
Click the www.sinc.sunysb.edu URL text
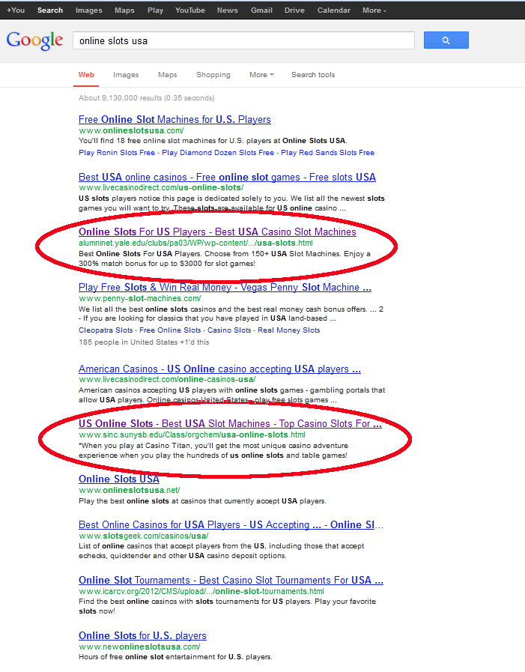click(192, 435)
